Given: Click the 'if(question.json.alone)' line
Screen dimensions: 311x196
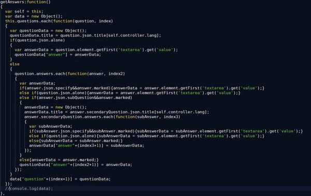Looking at the screenshot, I should click(37, 40).
